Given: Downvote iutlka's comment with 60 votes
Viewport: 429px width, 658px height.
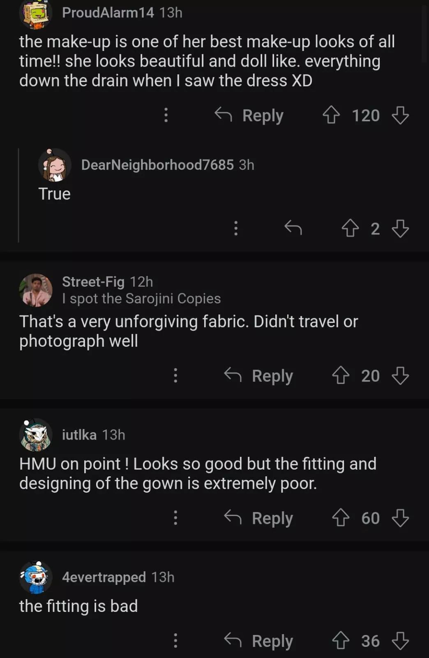Looking at the screenshot, I should tap(400, 518).
